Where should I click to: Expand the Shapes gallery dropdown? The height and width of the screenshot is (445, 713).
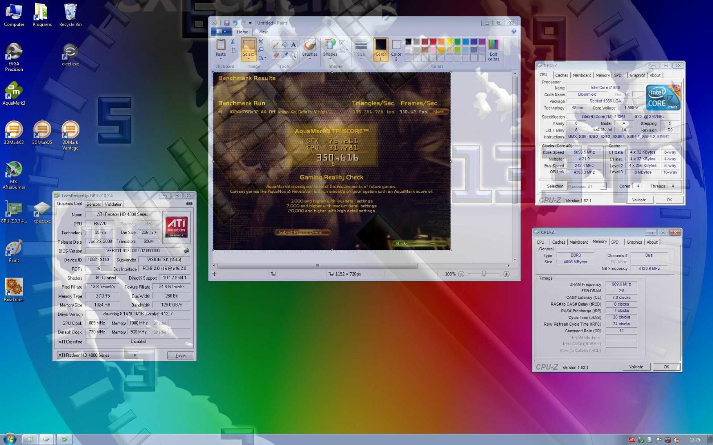[x=330, y=58]
